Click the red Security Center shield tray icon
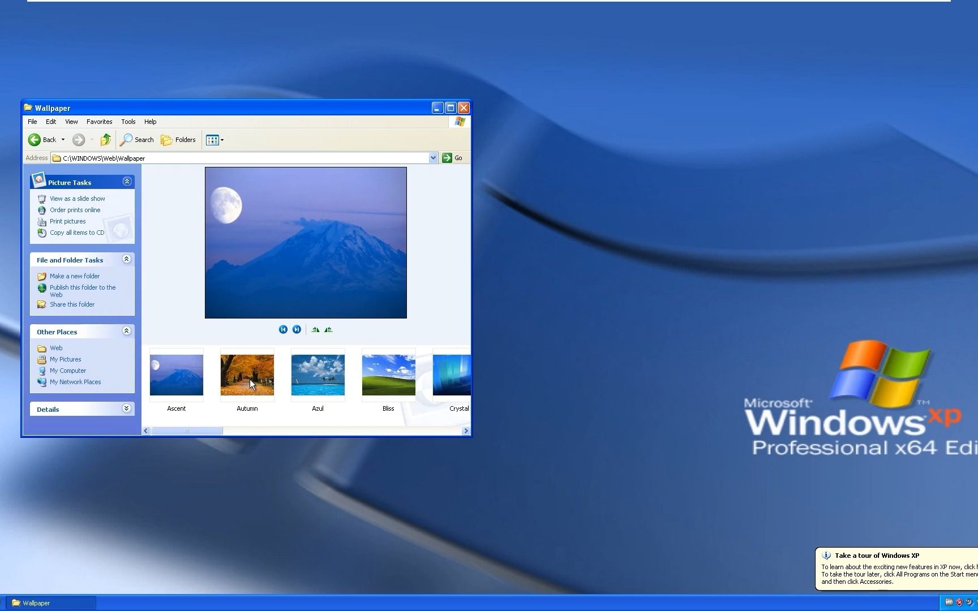978x611 pixels. pyautogui.click(x=959, y=603)
